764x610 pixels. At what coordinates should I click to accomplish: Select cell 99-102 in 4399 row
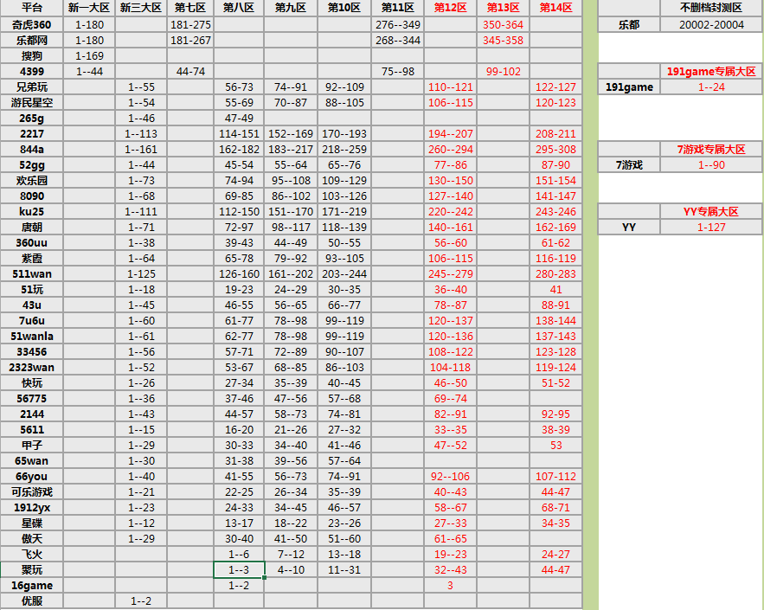(x=503, y=71)
